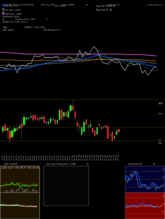The width and height of the screenshot is (165, 219).
Task: Click the magenta 200 Day legend swatch
Action: tap(3, 14)
